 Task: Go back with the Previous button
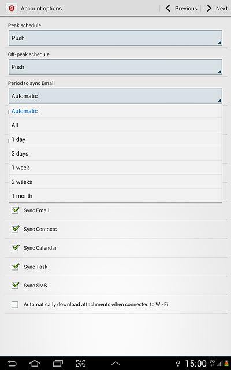pos(181,9)
